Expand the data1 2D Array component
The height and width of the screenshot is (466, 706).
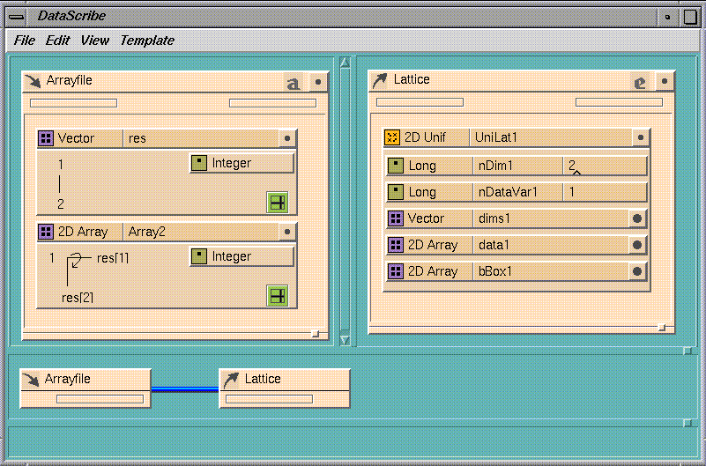pos(636,245)
